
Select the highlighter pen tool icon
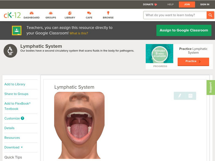tap(180, 96)
